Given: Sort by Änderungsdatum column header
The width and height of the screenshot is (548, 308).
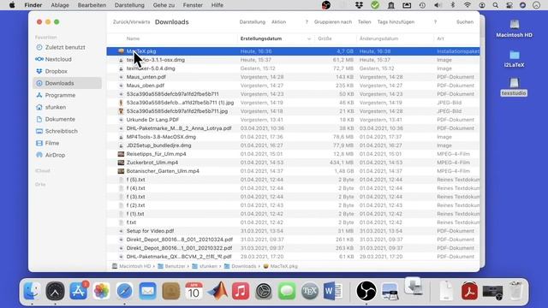Looking at the screenshot, I should coord(378,38).
